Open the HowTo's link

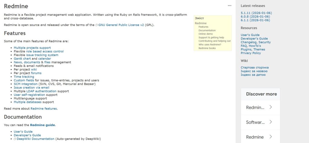(255, 46)
